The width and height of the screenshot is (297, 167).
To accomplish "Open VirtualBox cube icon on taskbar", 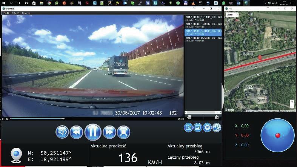I will click(x=208, y=3).
